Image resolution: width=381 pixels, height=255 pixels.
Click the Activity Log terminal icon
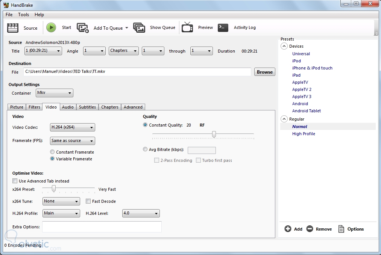(223, 27)
